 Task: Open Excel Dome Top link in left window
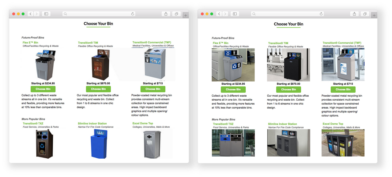(x=143, y=124)
